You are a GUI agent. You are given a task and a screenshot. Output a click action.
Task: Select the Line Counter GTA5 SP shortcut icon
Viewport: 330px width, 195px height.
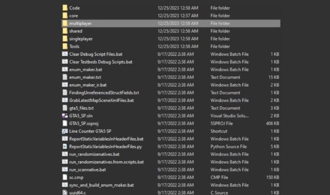(x=65, y=131)
